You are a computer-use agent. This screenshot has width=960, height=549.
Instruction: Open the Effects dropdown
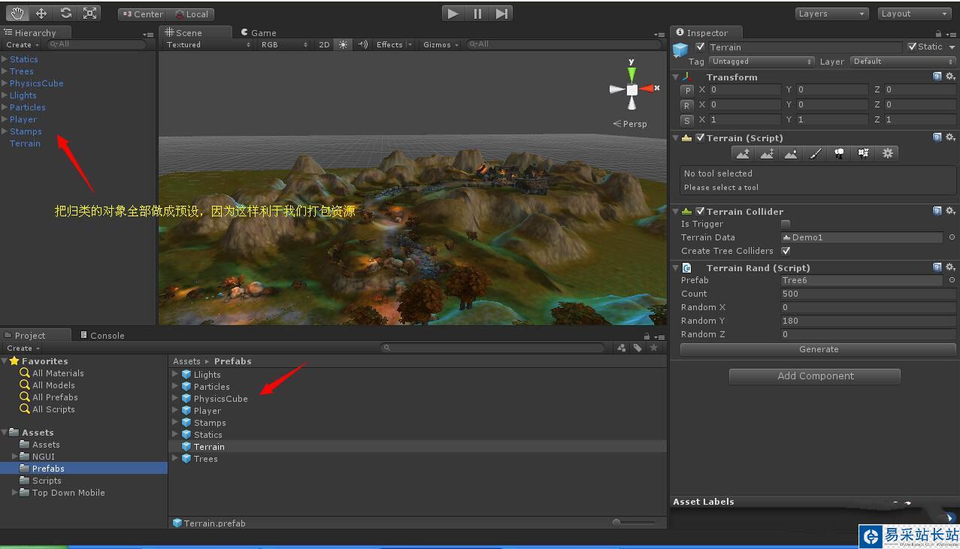[x=394, y=44]
